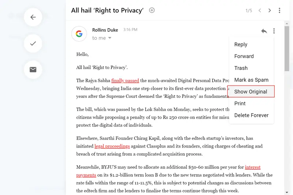This screenshot has height=195, width=293.
Task: Click the message three-dot more icon
Action: pyautogui.click(x=274, y=31)
